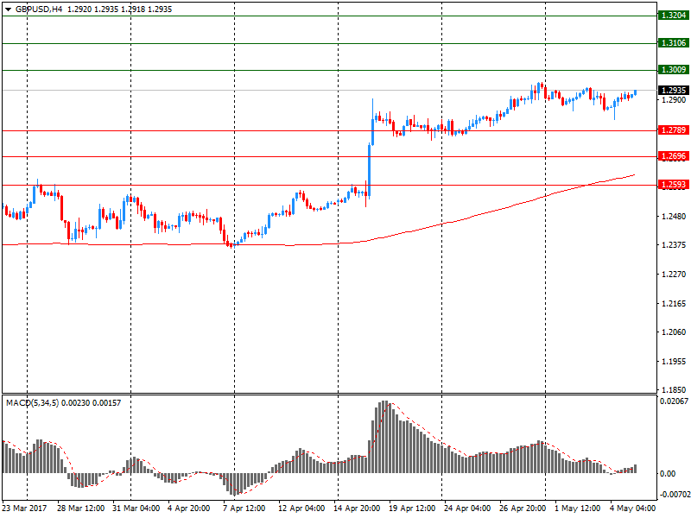Select the 7 Apr 12:00 time label
Viewport: 691px width, 518px height.
point(244,509)
